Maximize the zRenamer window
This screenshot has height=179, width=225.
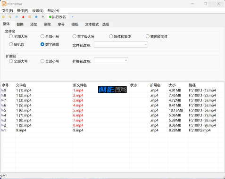click(205, 4)
